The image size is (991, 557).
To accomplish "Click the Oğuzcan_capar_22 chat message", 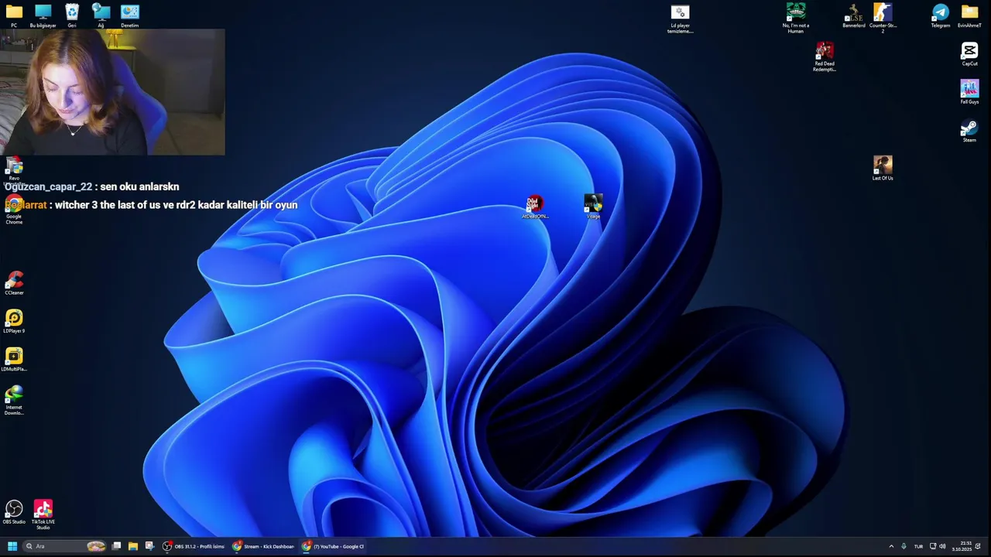I will coord(91,186).
